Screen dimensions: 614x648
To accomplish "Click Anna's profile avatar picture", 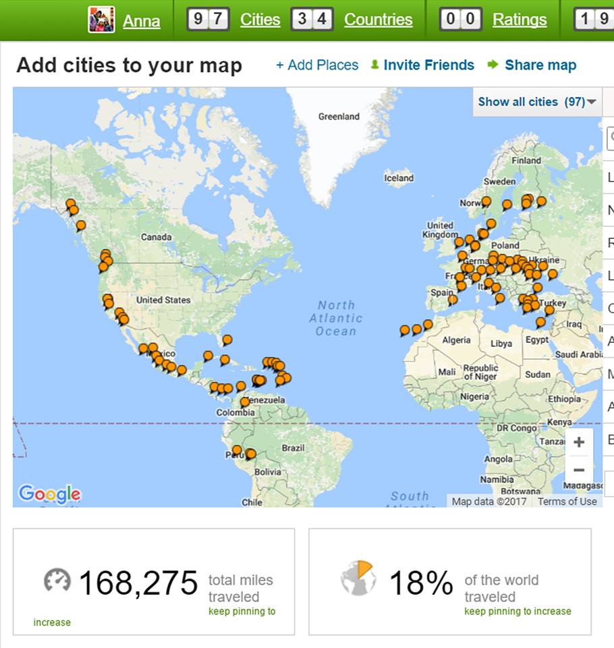I will coord(101,20).
